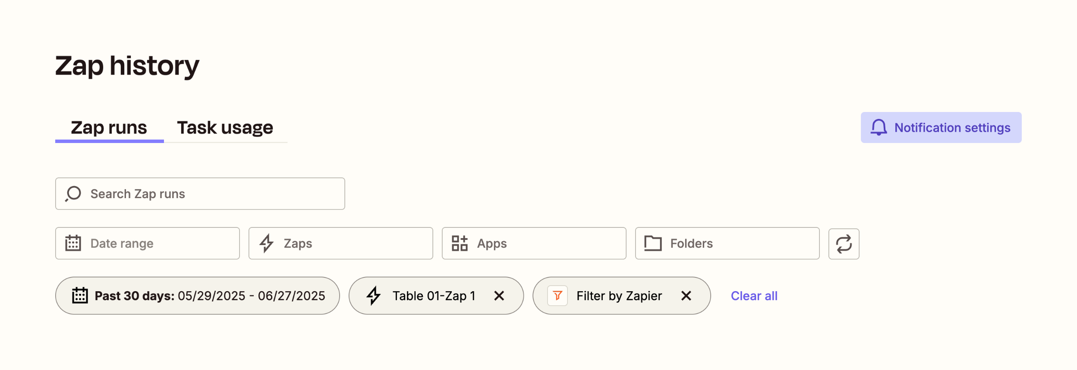Dismiss the Past 30 days date chip
The width and height of the screenshot is (1077, 370).
(197, 295)
